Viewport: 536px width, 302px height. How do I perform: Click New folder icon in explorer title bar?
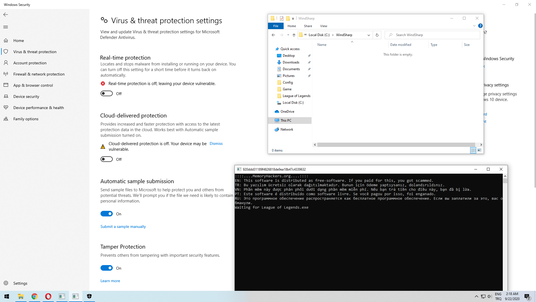(288, 18)
